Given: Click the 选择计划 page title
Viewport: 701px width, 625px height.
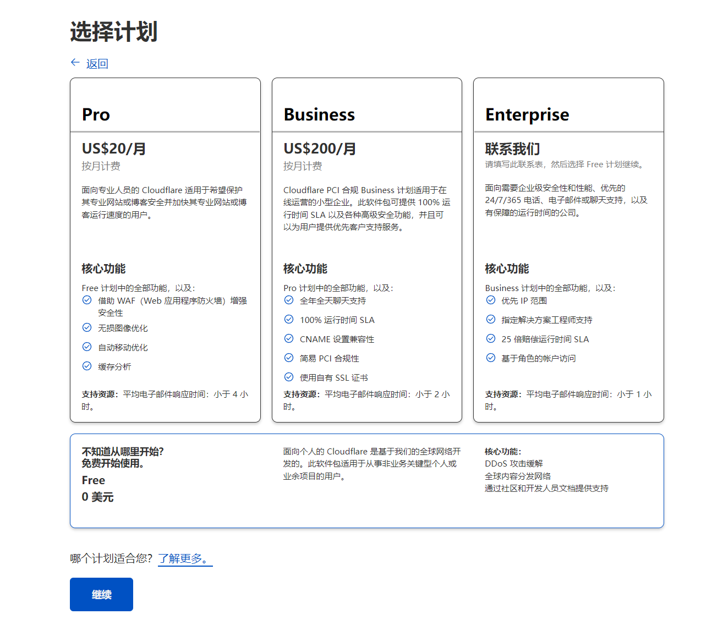Looking at the screenshot, I should coord(114,31).
